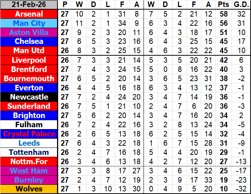Screen dimensions: 251x194
Task: Click Arsenal's points value 58
Action: point(222,14)
